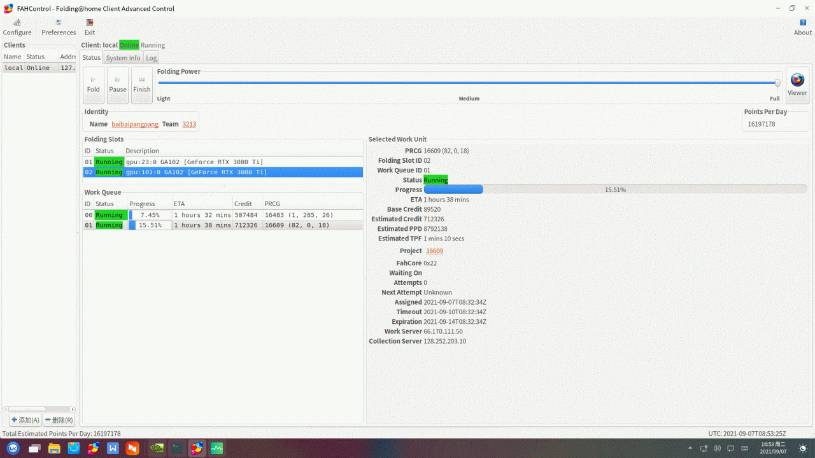Click the Fold button
Viewport: 815px width, 458px height.
[x=94, y=85]
